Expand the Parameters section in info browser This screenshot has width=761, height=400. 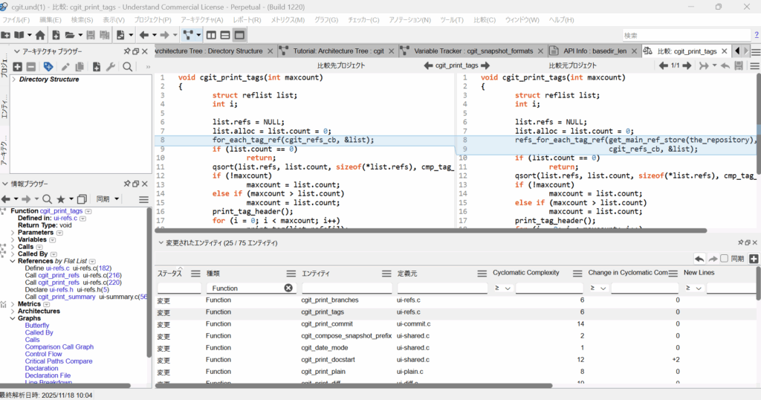pyautogui.click(x=13, y=233)
